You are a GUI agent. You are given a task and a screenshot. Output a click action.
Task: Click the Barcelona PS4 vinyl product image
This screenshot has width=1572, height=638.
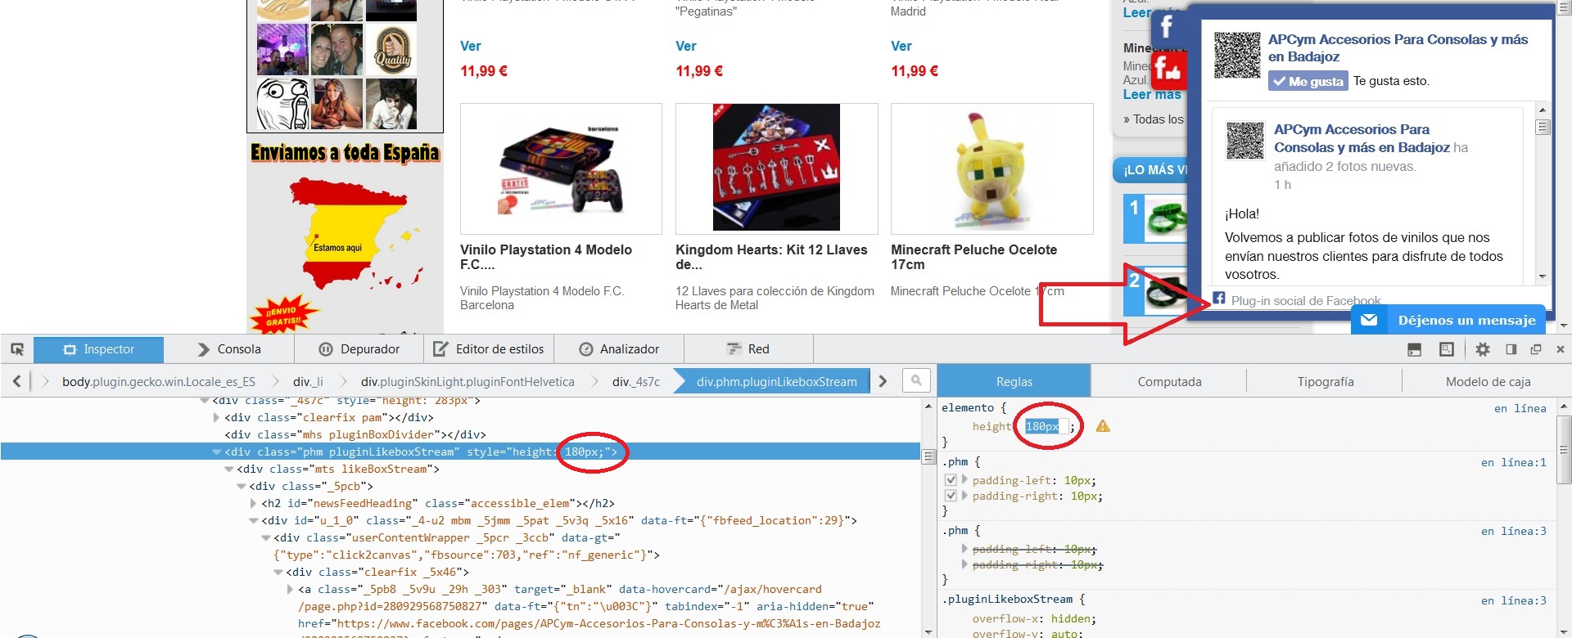(561, 168)
